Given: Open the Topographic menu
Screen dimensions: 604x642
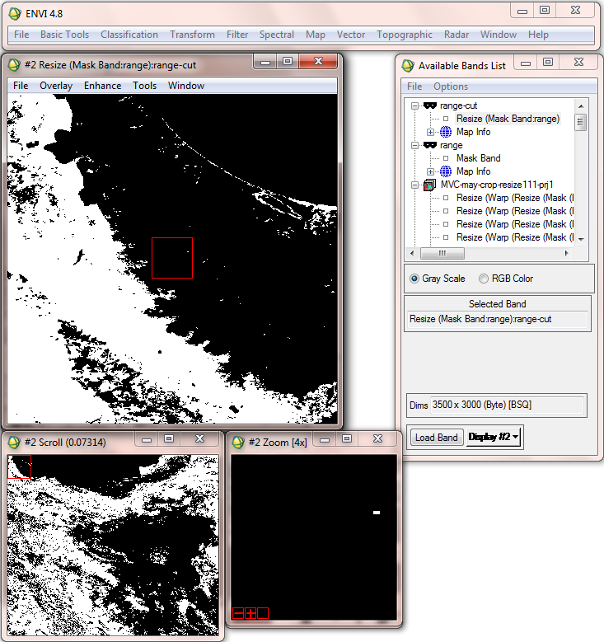Looking at the screenshot, I should [x=404, y=35].
